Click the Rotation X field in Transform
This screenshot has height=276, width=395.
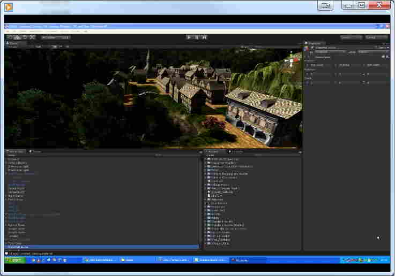[x=320, y=74]
